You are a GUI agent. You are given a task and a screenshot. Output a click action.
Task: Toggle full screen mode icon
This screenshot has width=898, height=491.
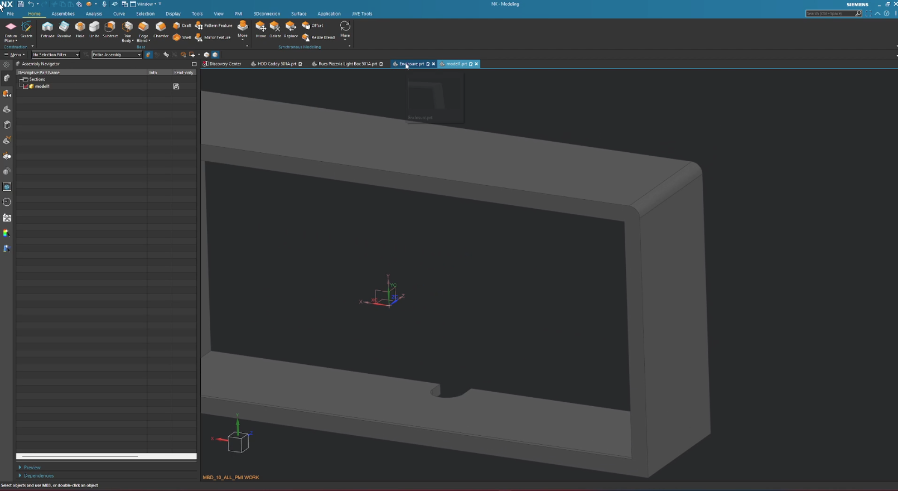(868, 13)
